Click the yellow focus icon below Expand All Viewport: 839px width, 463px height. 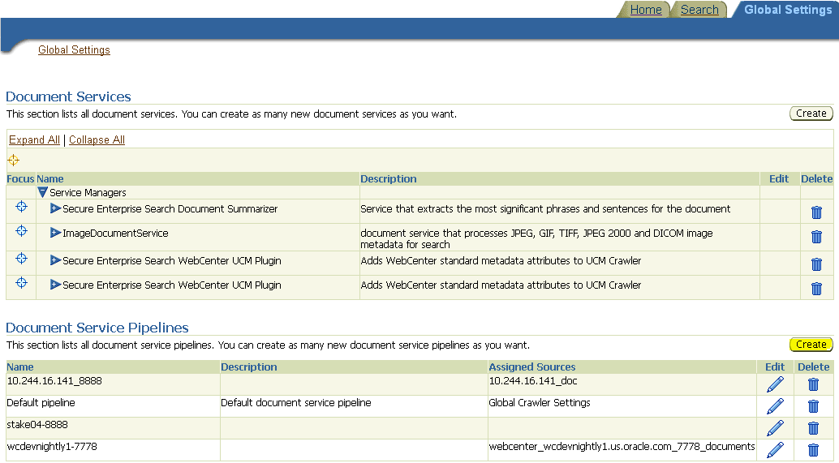(13, 160)
